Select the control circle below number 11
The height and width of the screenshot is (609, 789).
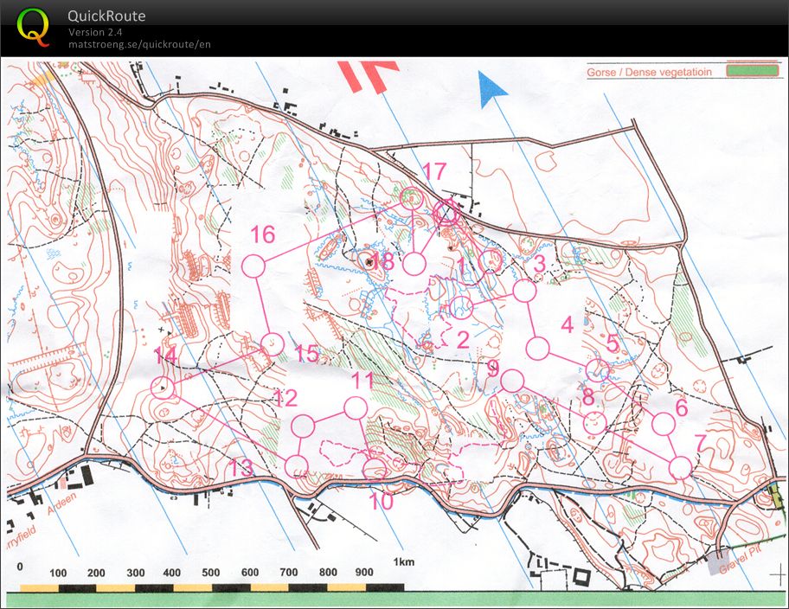(356, 408)
